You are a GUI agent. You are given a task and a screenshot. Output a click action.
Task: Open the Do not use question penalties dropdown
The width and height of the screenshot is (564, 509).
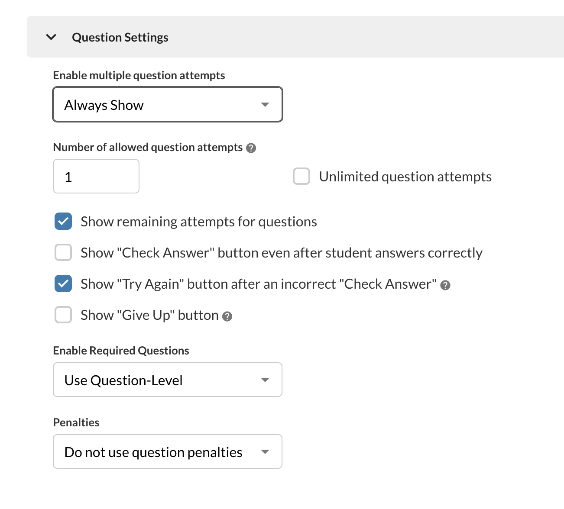[x=168, y=451]
